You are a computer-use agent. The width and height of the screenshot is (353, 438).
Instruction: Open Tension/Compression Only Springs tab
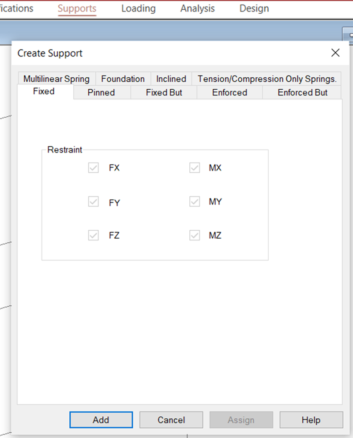[267, 79]
